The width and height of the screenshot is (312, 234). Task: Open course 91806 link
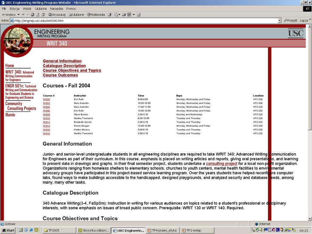point(46,111)
